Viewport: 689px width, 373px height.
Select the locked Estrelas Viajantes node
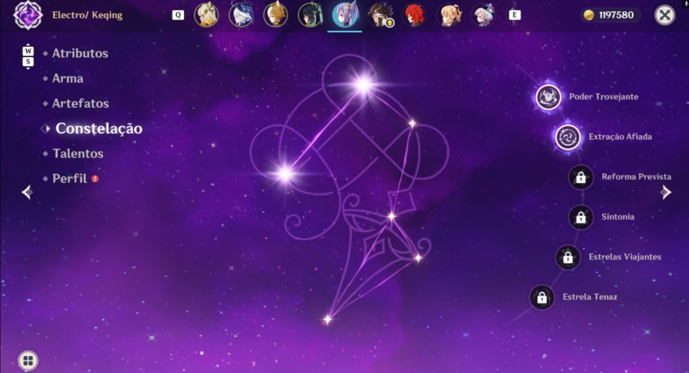[x=568, y=257]
